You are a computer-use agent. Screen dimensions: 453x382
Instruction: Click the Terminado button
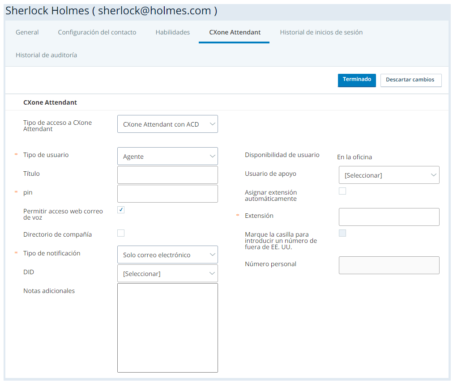[357, 80]
